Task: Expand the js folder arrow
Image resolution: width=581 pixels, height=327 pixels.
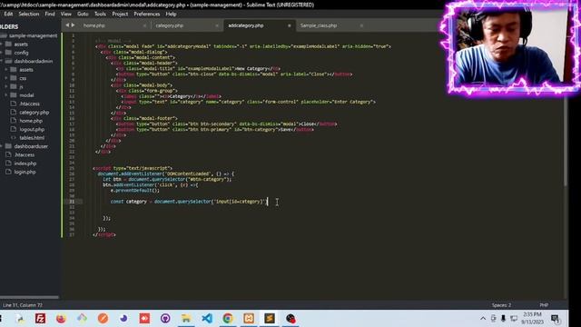Action: click(6, 86)
